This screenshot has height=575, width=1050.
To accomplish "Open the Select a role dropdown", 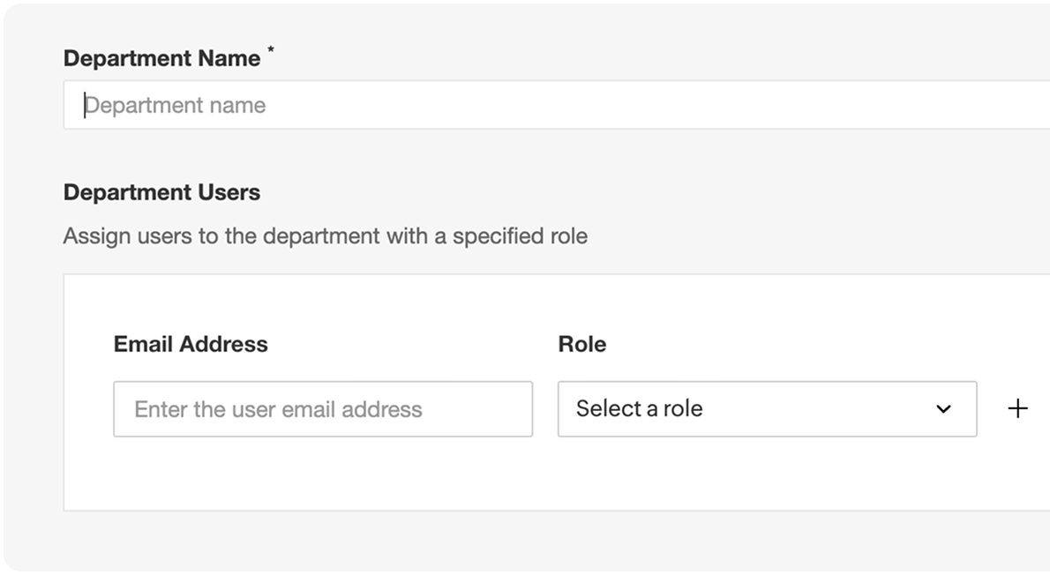I will (766, 409).
